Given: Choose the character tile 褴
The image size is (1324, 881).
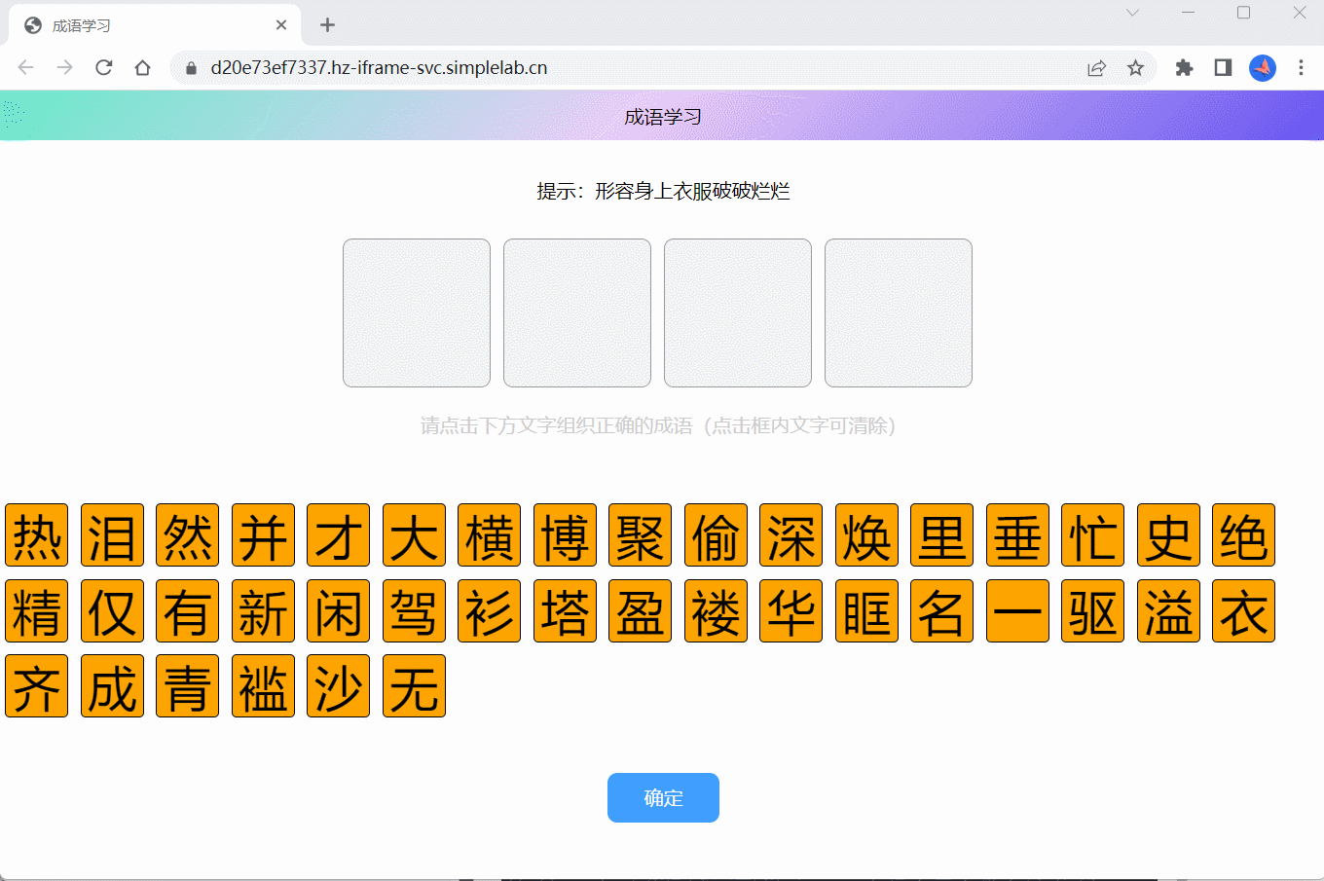Looking at the screenshot, I should pos(263,686).
